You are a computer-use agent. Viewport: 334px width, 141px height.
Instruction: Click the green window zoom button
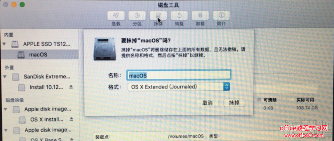(x=22, y=5)
